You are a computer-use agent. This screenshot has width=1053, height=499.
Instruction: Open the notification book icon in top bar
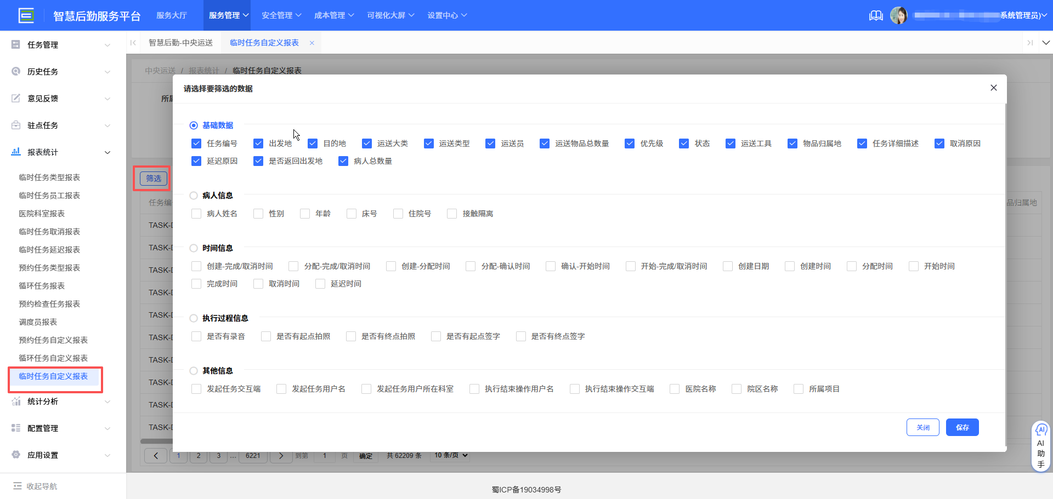tap(875, 15)
